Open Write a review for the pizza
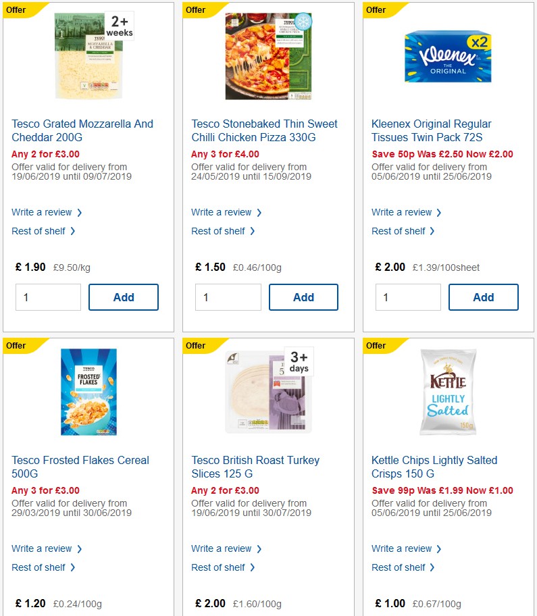The height and width of the screenshot is (616, 537). (222, 212)
